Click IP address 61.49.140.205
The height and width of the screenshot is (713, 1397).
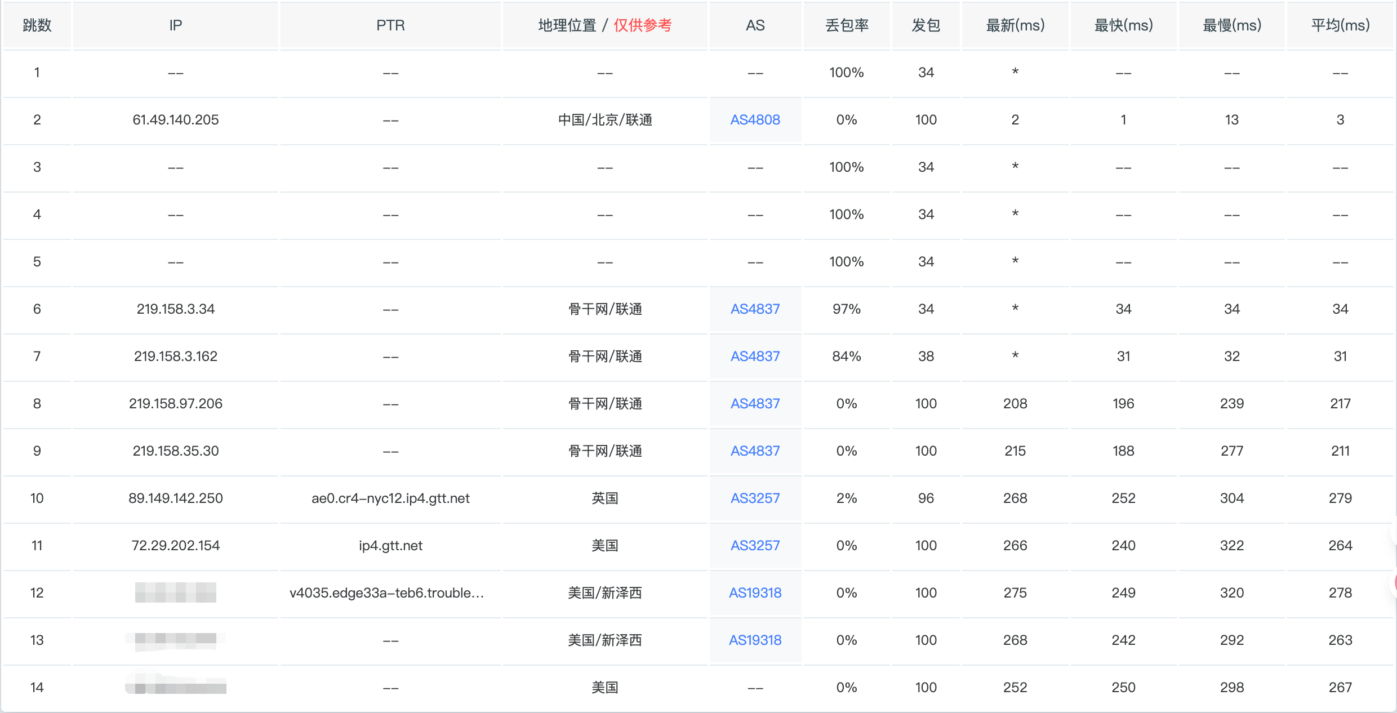(x=176, y=120)
